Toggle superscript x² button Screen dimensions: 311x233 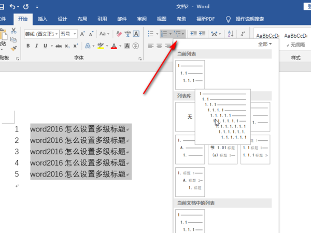(76, 46)
